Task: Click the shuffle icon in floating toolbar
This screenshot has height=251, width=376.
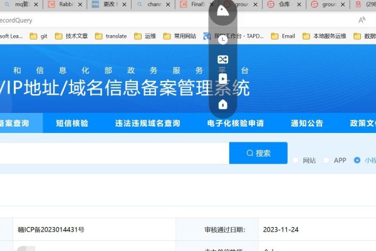Action: coord(222,60)
